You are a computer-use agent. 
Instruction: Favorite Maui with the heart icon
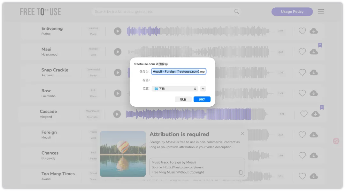coord(302,51)
